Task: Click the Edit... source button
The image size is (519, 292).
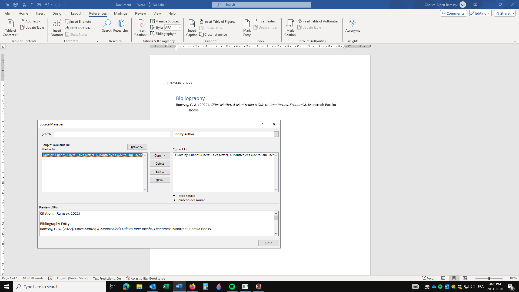Action: [160, 172]
